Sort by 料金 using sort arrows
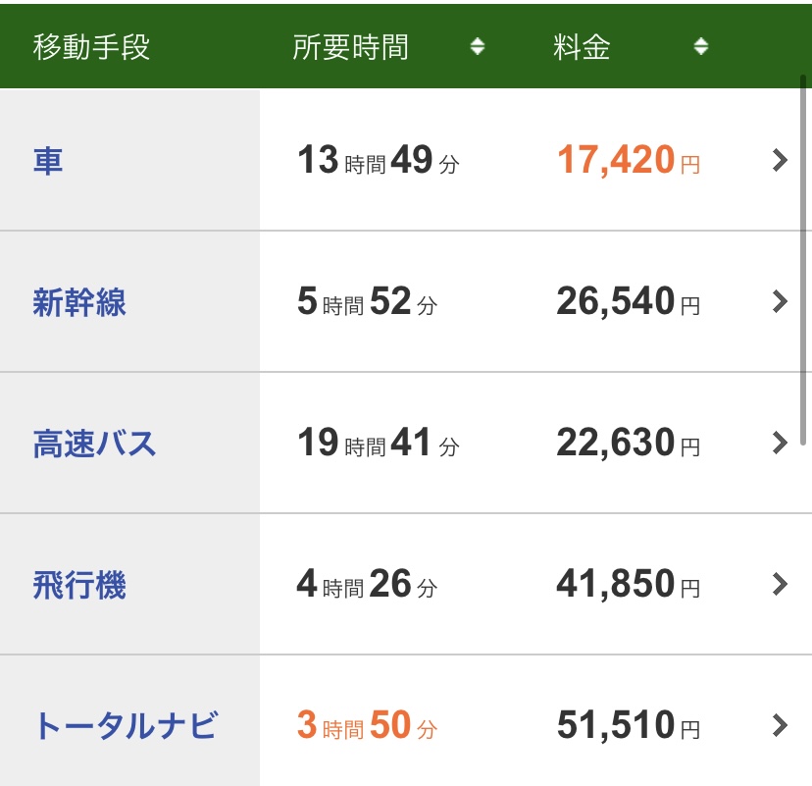Image resolution: width=812 pixels, height=786 pixels. [x=700, y=47]
